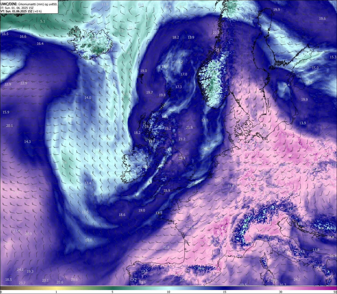Click the map value 24.1
This screenshot has width=337, height=294.
point(20,269)
